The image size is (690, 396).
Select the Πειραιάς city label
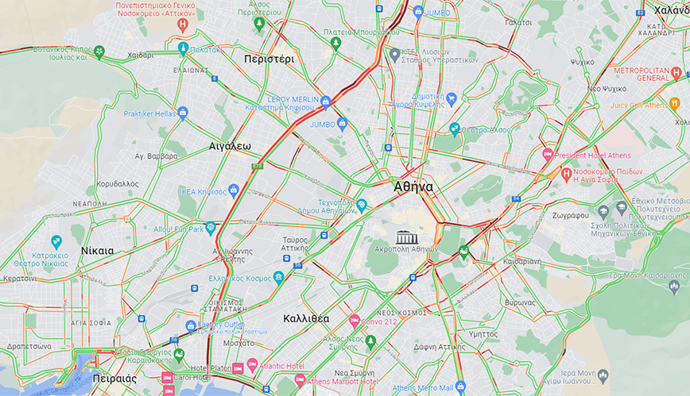(x=114, y=379)
